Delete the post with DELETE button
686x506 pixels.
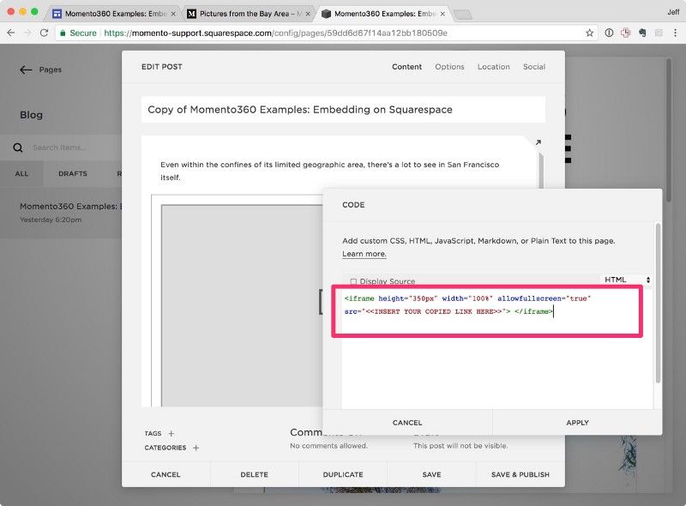[x=254, y=474]
